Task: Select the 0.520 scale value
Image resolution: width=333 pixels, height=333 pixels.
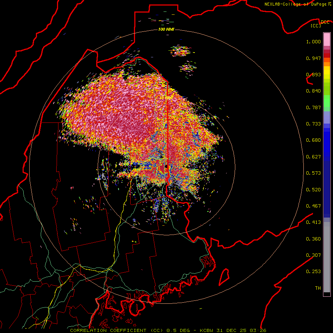Action: point(313,190)
